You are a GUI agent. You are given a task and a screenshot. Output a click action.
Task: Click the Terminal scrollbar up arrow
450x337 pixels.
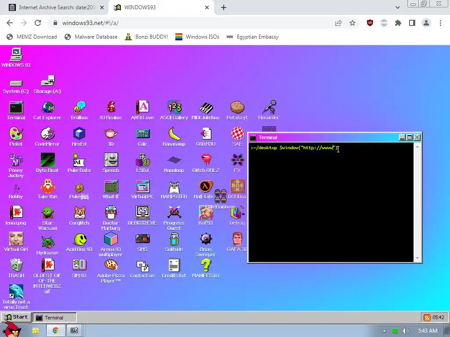417,147
